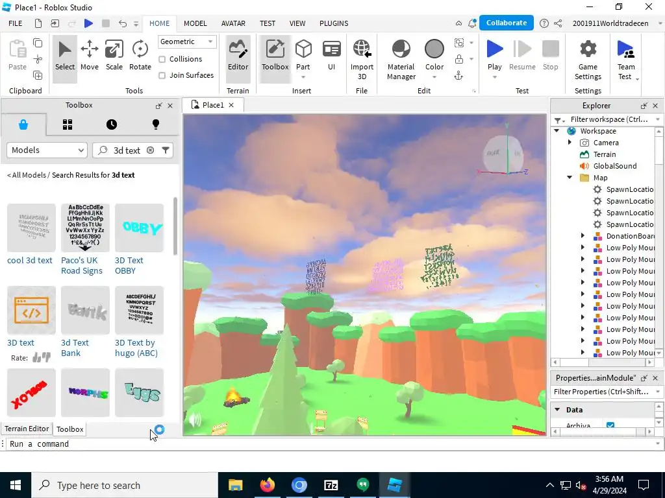
Task: Click the Group selection icon
Action: (459, 43)
